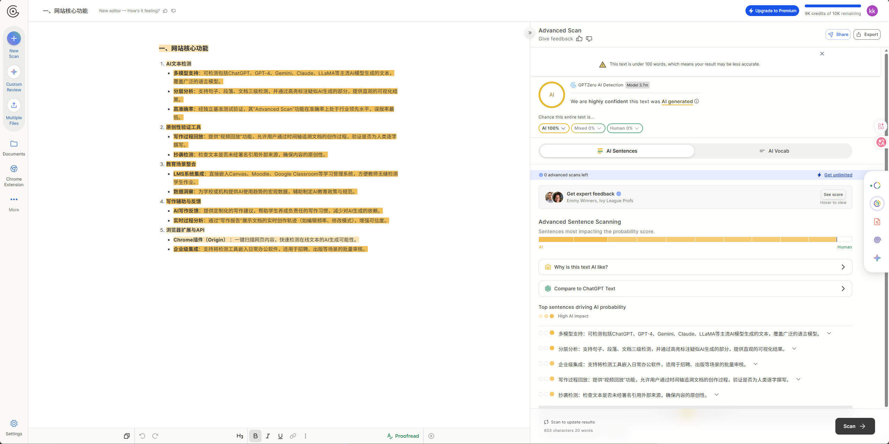Click the circled GPTZero floating icon

pos(877,204)
